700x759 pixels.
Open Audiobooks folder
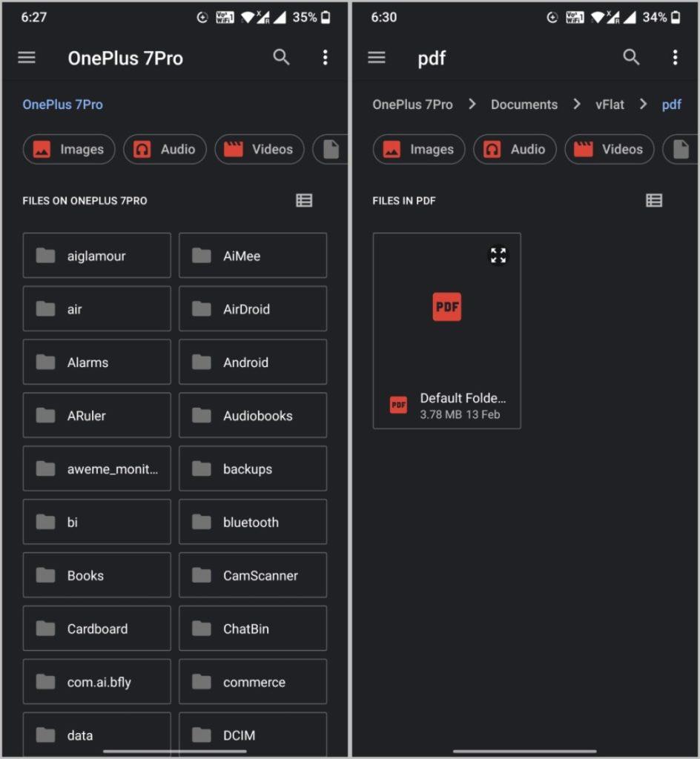pyautogui.click(x=253, y=415)
